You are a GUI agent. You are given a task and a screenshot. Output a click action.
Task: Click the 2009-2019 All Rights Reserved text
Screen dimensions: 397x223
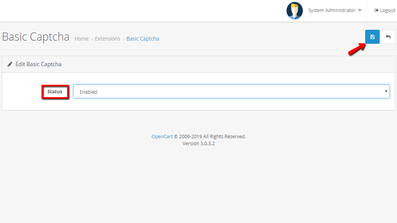click(x=212, y=136)
